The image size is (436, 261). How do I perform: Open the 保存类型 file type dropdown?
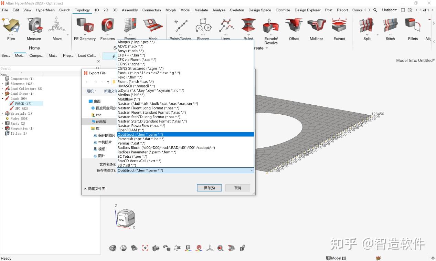click(x=251, y=170)
